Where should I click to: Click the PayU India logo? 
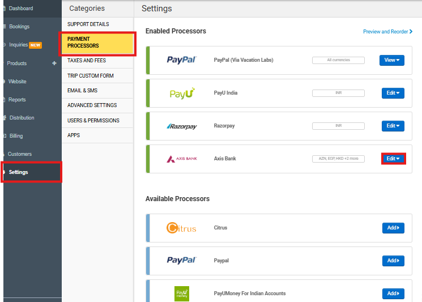click(x=182, y=93)
